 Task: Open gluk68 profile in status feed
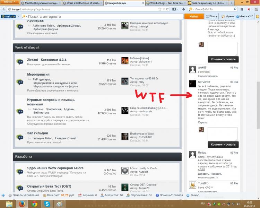click(202, 68)
